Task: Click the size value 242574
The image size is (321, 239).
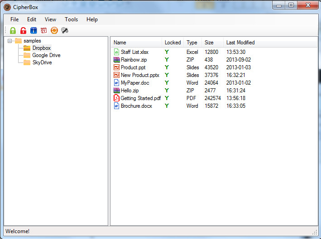Action: click(x=213, y=98)
